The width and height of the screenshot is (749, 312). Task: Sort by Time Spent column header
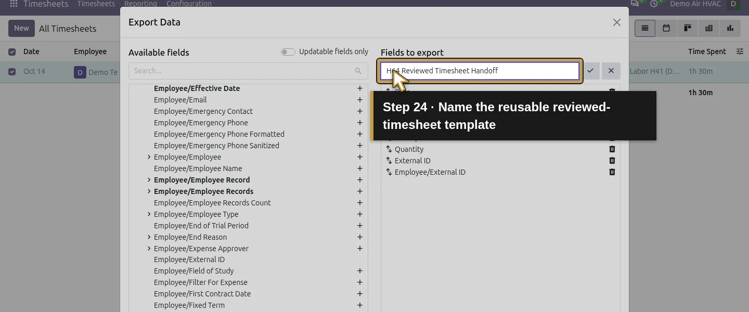click(707, 51)
